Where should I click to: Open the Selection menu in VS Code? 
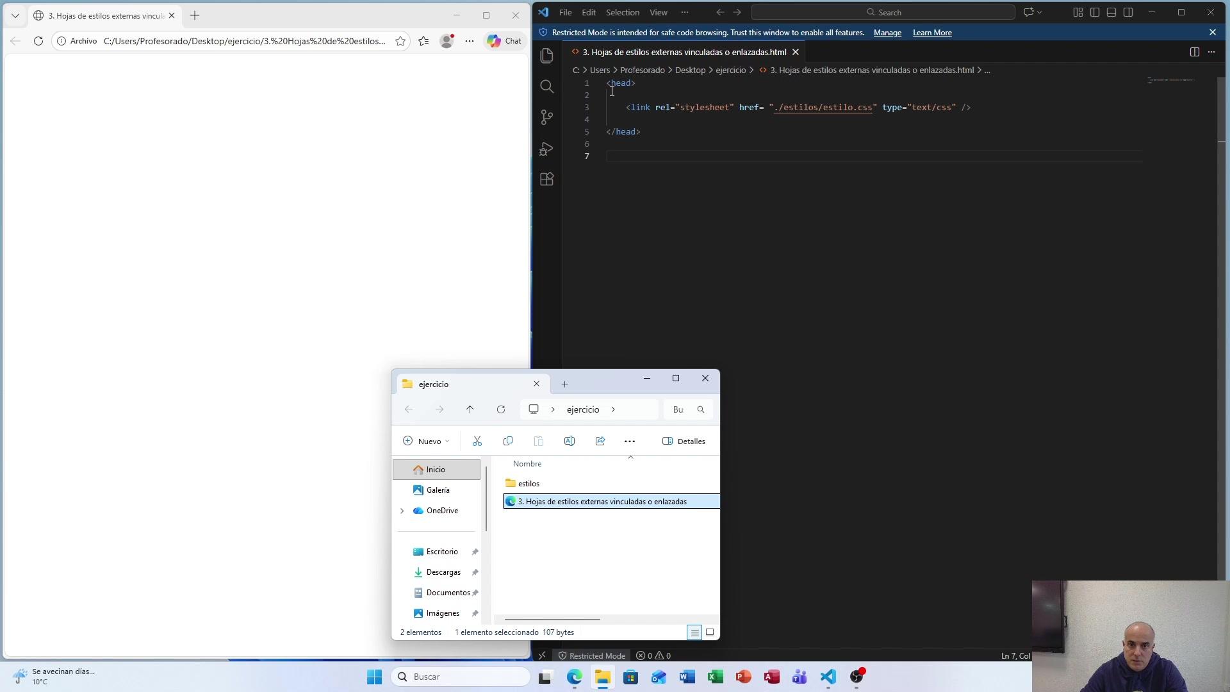click(622, 12)
